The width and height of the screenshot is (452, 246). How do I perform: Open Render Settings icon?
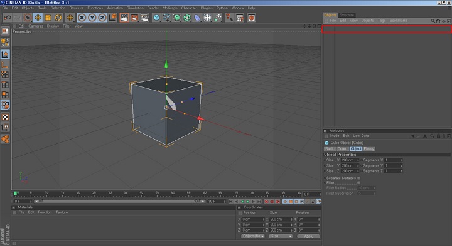(145, 18)
